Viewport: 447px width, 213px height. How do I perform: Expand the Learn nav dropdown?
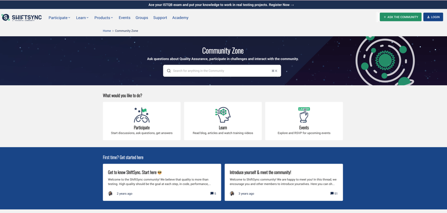83,18
